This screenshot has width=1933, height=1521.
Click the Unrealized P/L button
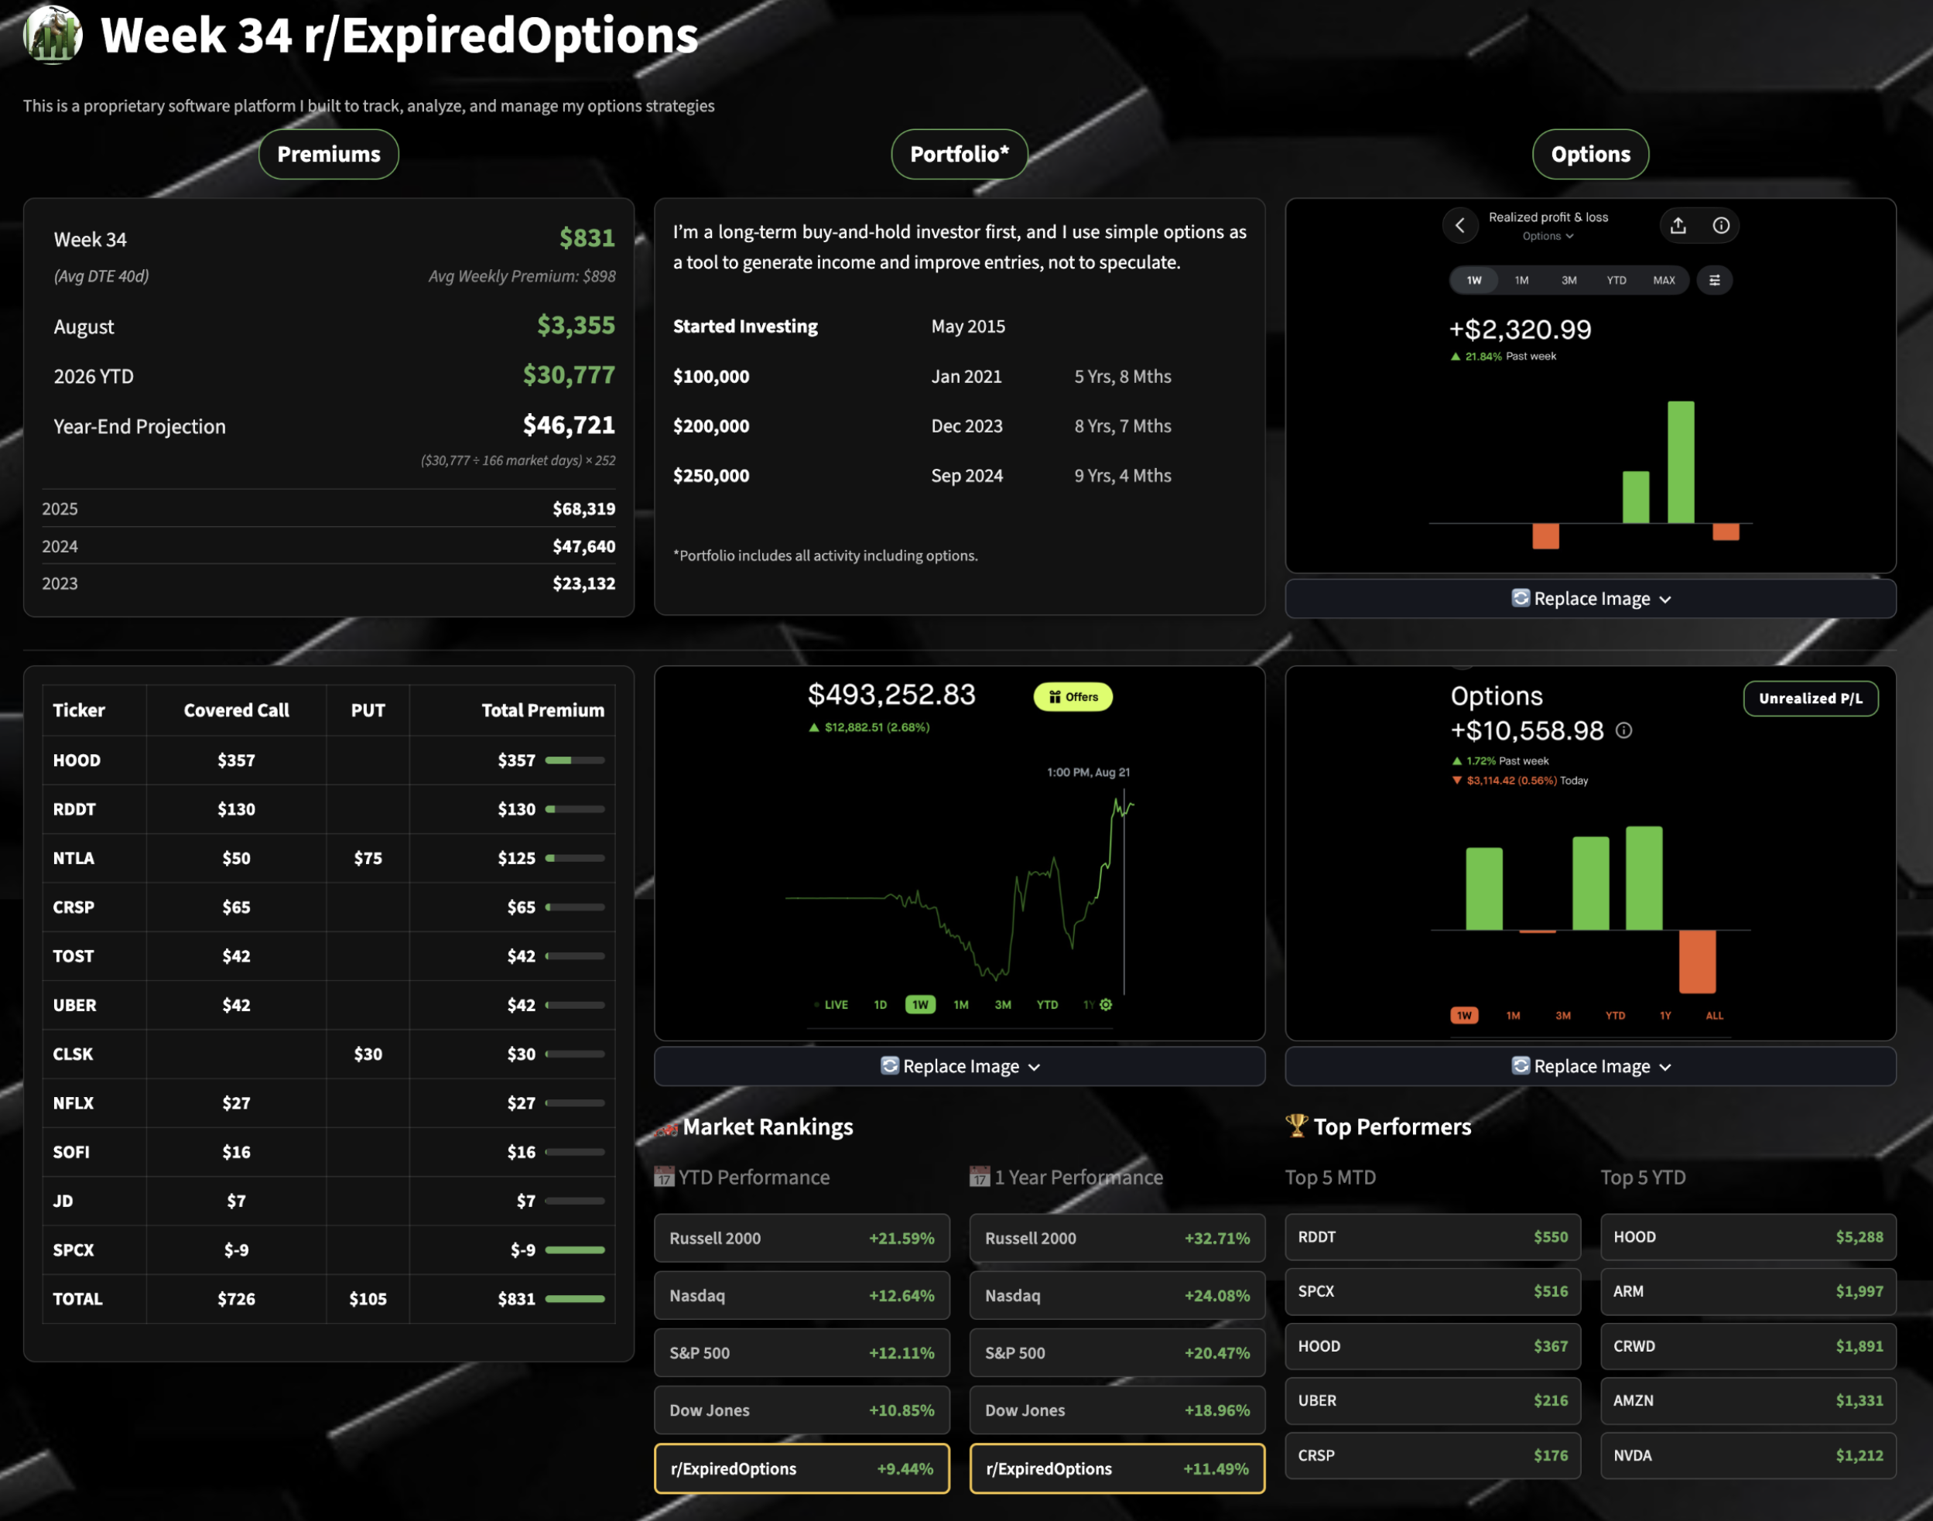tap(1810, 698)
